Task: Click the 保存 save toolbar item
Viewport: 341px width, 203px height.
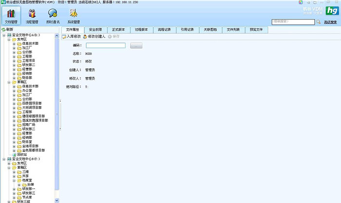Action: [x=114, y=37]
